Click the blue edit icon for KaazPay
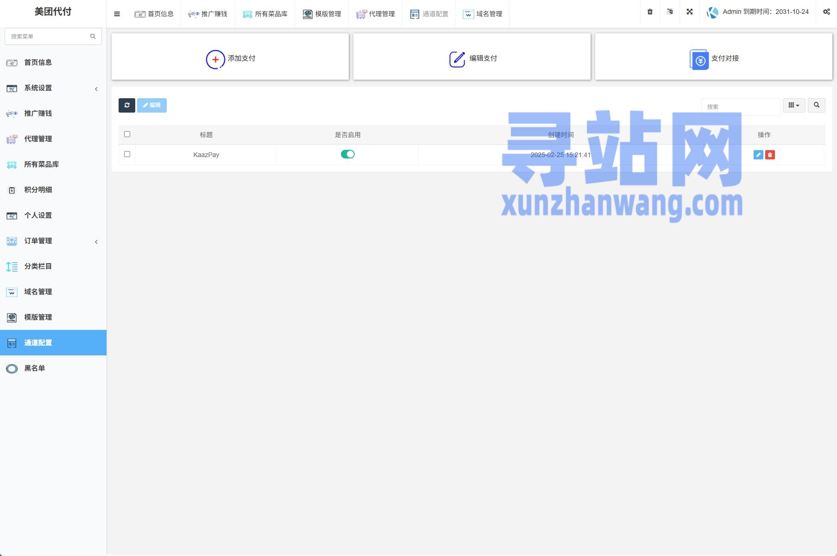 click(x=758, y=155)
